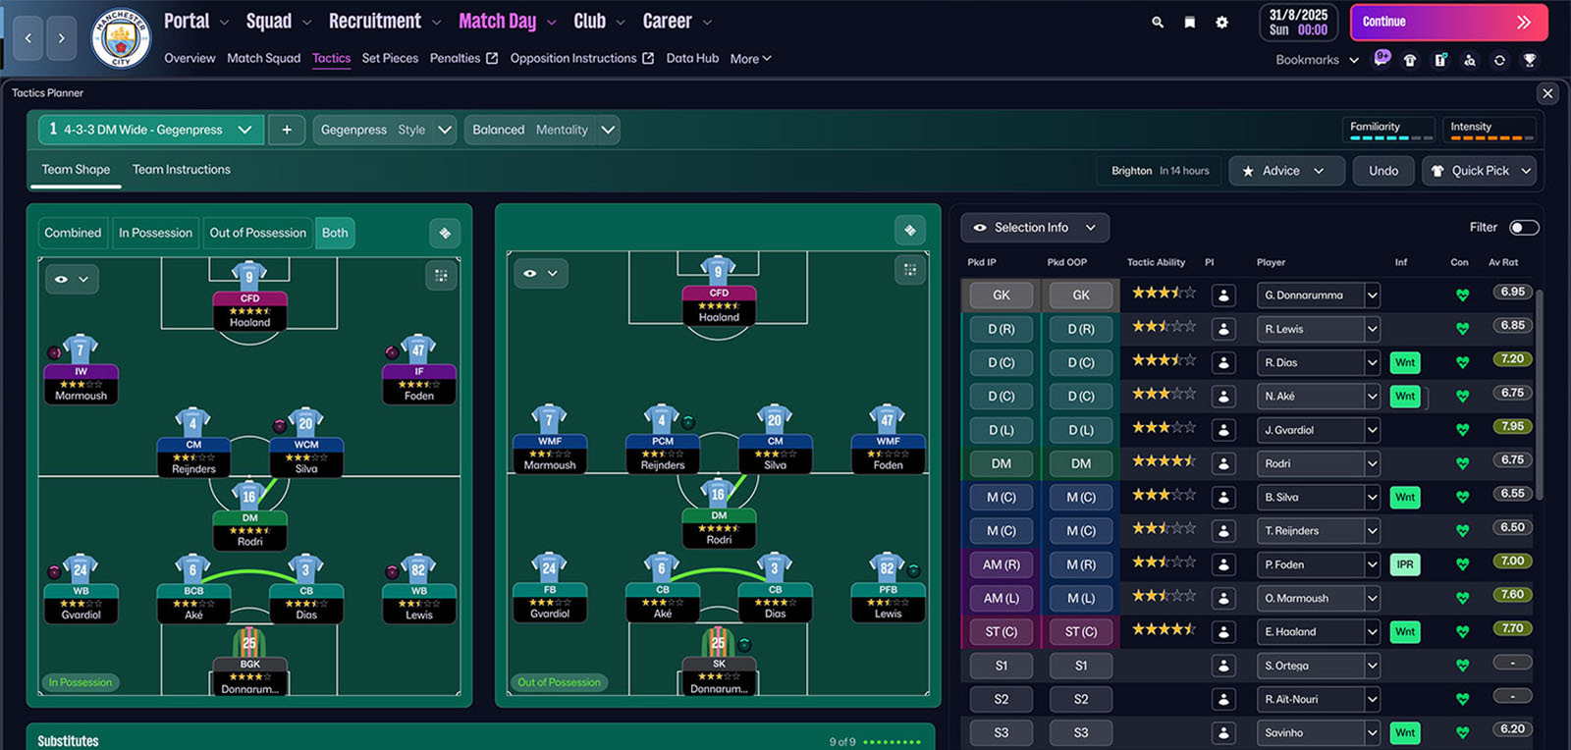1571x750 pixels.
Task: Open grid view icon on In Possession pitch
Action: click(x=441, y=276)
